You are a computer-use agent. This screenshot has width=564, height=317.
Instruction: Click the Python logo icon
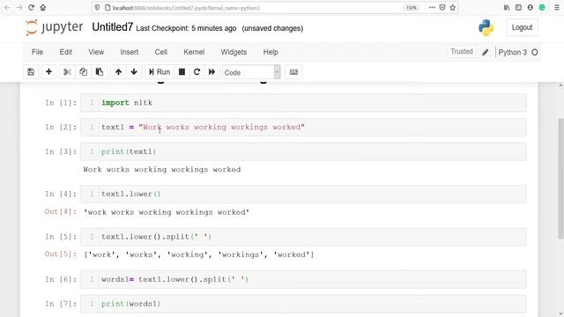[x=486, y=27]
